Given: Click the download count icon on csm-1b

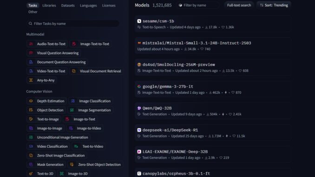Looking at the screenshot, I should point(206,27).
